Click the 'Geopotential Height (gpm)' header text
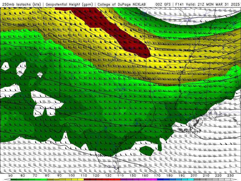This screenshot has height=181, width=241. (x=69, y=4)
